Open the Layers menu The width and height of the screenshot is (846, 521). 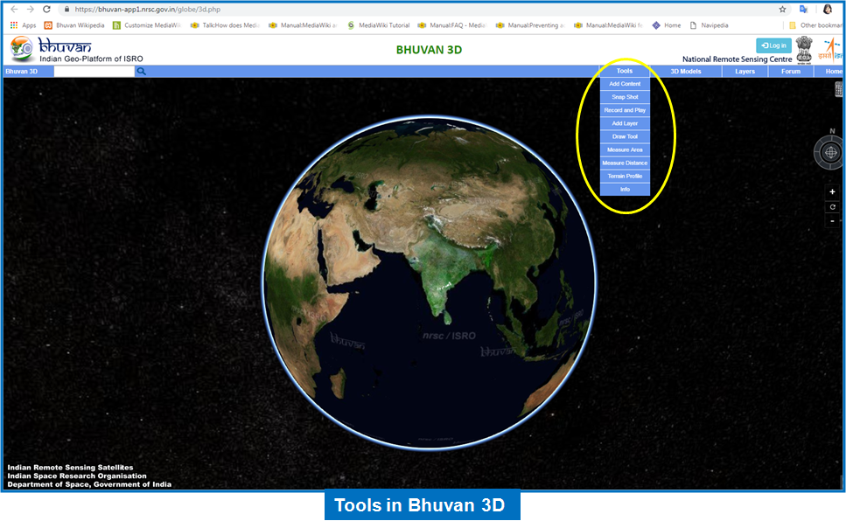745,71
